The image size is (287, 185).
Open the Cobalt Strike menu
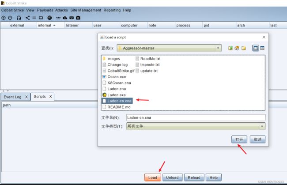click(x=12, y=10)
